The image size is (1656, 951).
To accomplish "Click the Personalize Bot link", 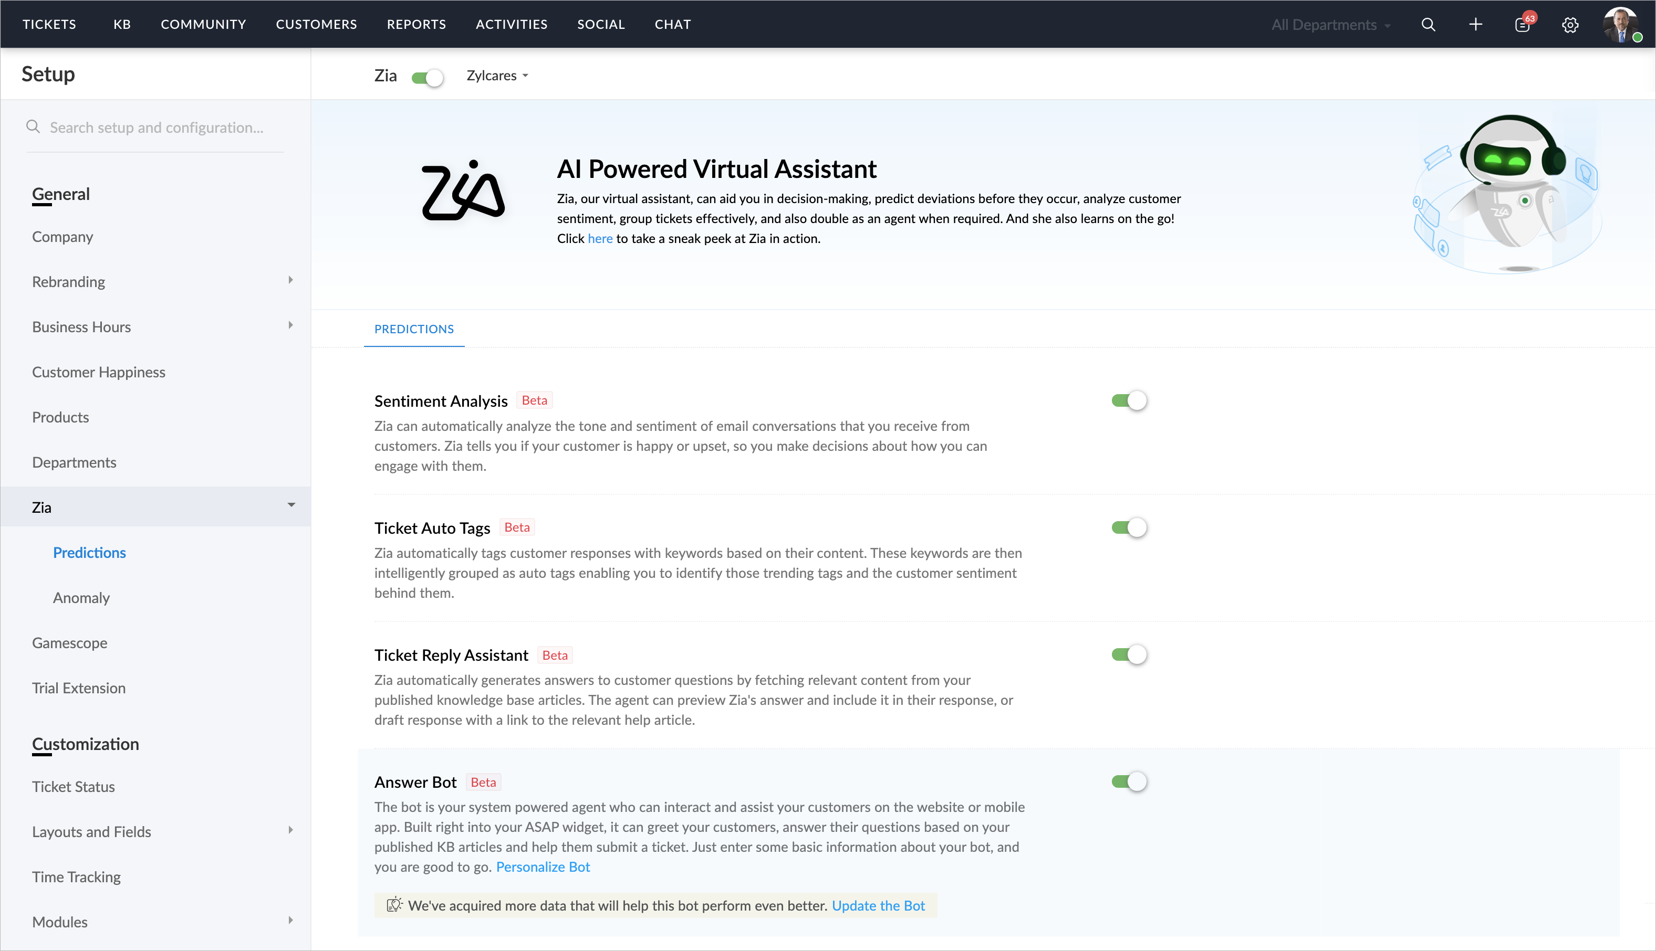I will coord(543,867).
